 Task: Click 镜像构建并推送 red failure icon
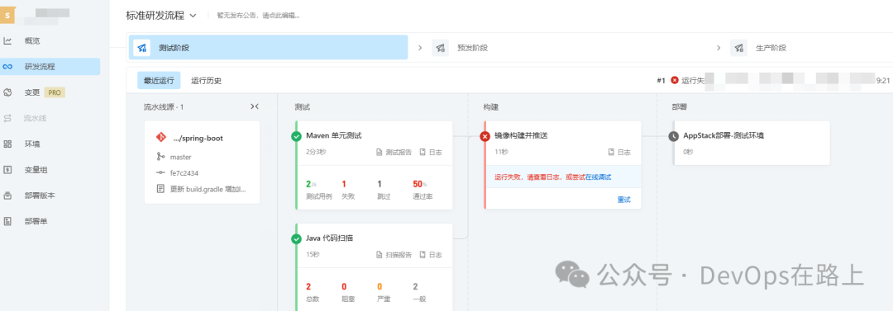coord(485,136)
